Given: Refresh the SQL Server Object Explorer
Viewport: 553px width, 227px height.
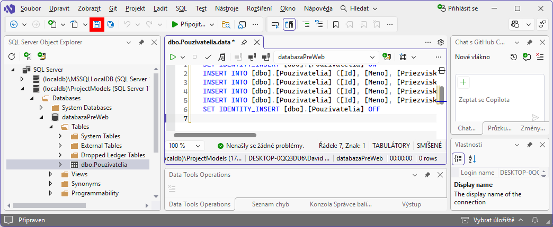Looking at the screenshot, I should tap(12, 56).
